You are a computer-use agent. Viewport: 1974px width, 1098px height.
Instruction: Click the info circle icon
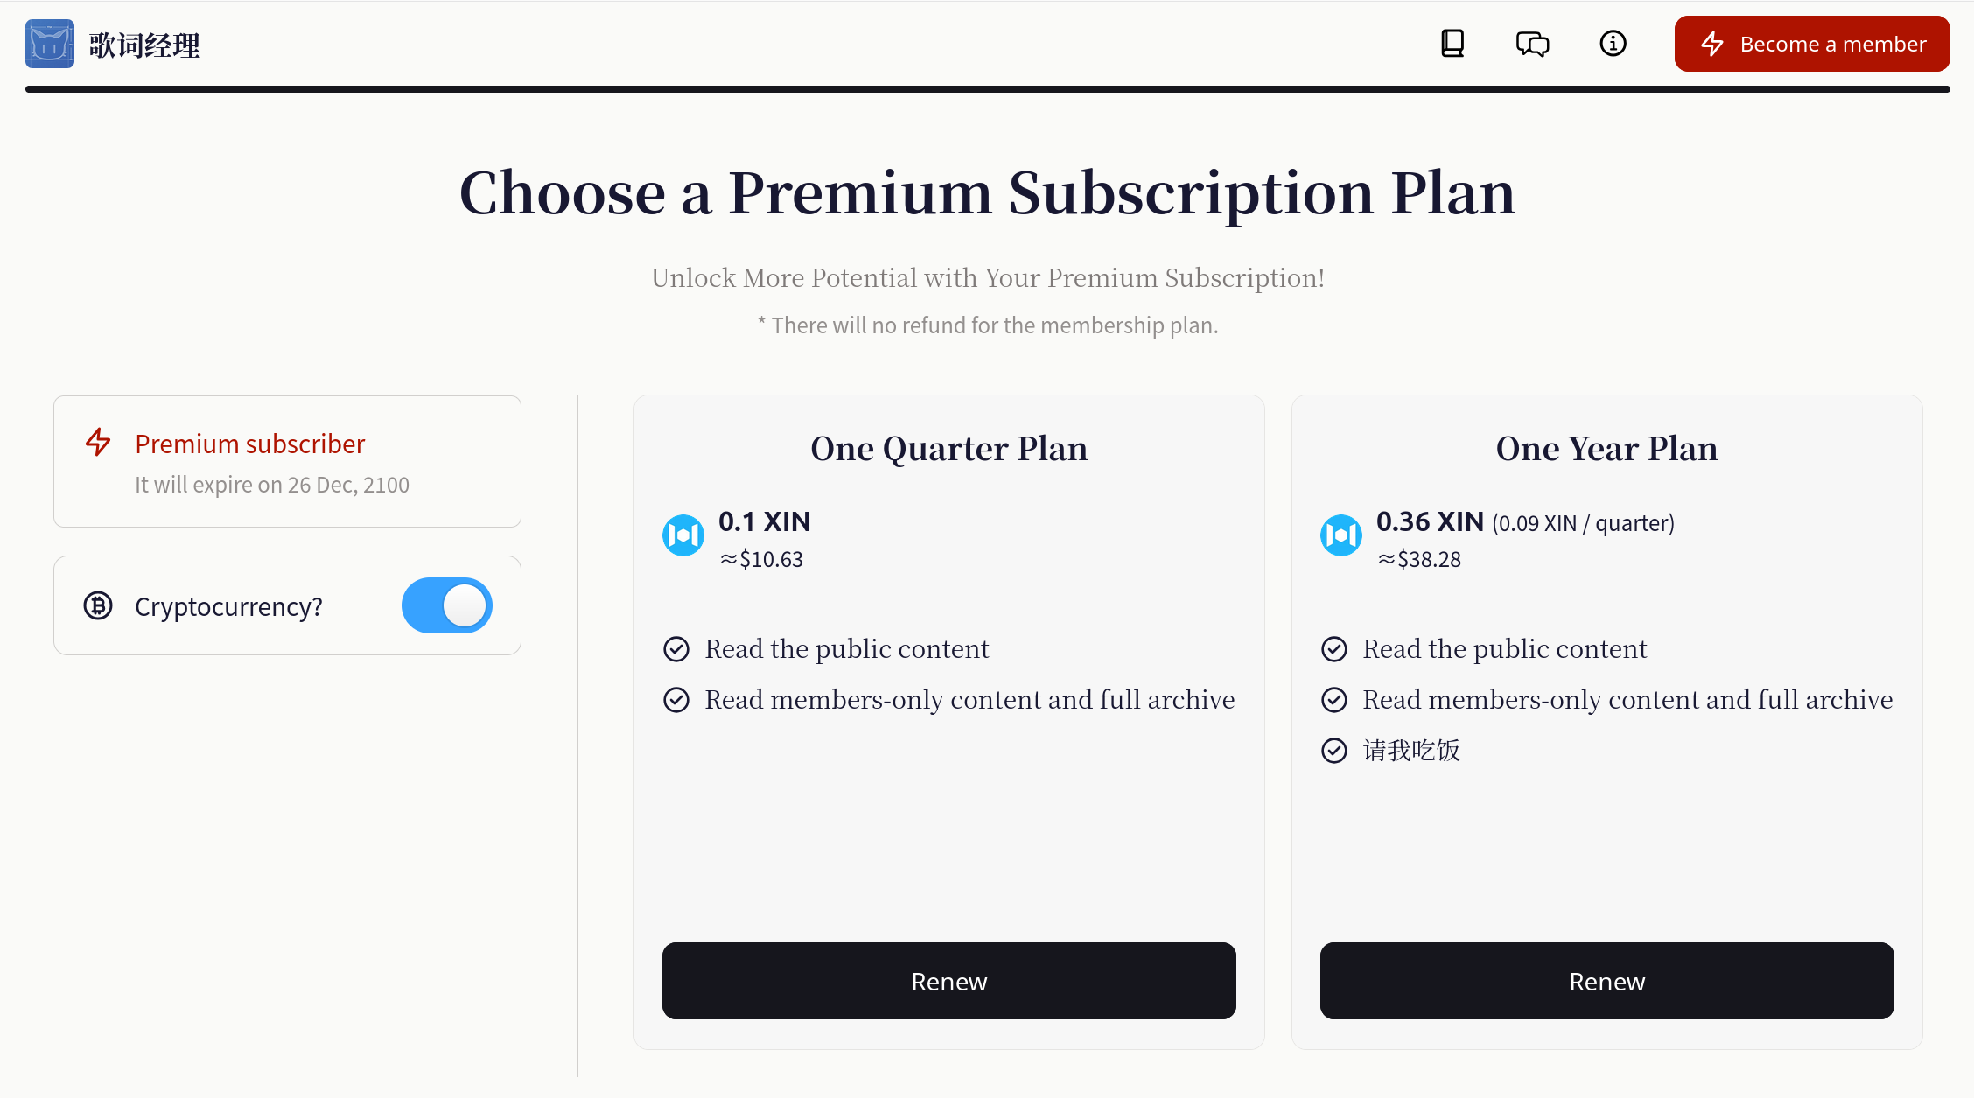click(x=1613, y=44)
